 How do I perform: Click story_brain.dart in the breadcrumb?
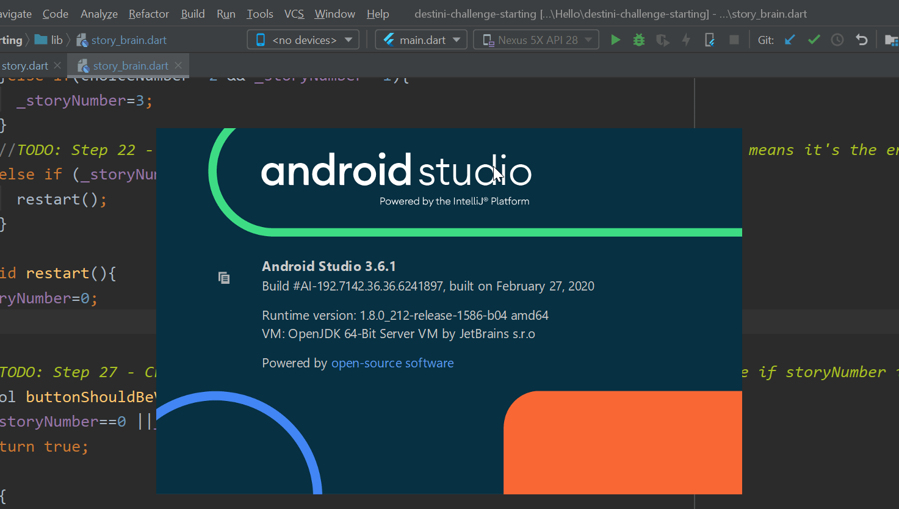(129, 40)
